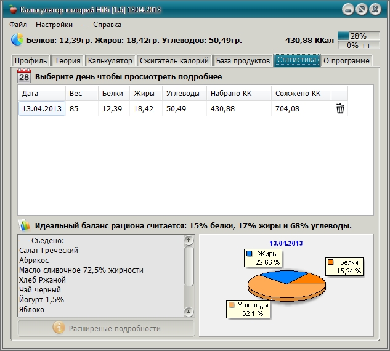Select the date cell 13.04.2013
Screen dimensions: 390x351
pyautogui.click(x=42, y=109)
